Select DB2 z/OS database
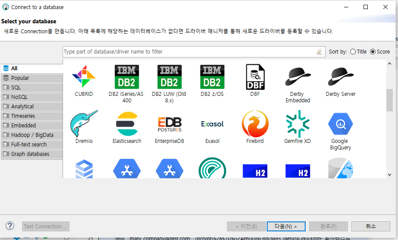Image resolution: width=398 pixels, height=240 pixels. tap(212, 76)
